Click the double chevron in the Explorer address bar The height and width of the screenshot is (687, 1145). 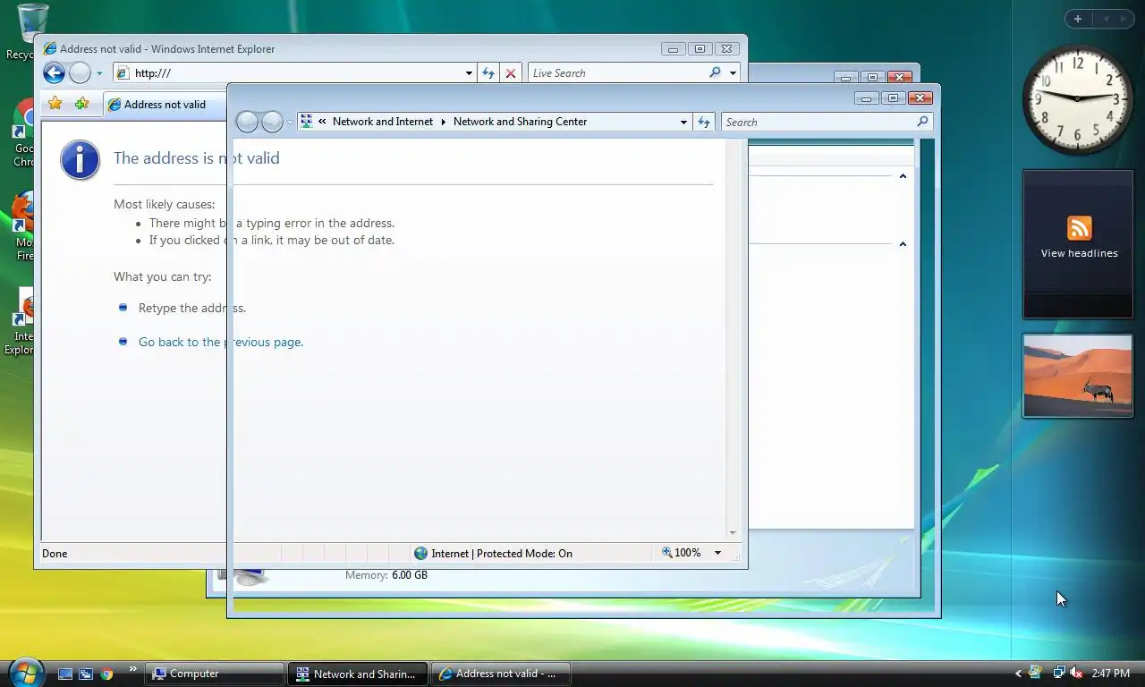tap(323, 122)
